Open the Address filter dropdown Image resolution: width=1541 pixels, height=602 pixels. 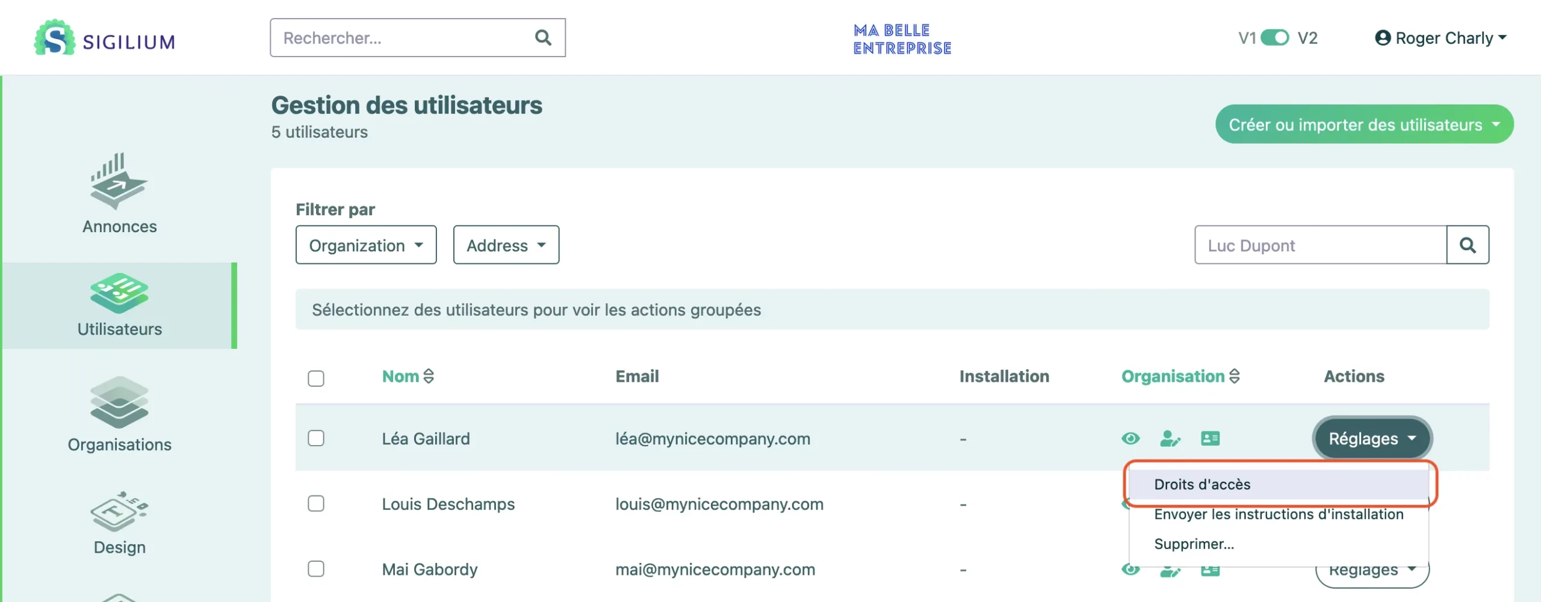pos(506,245)
